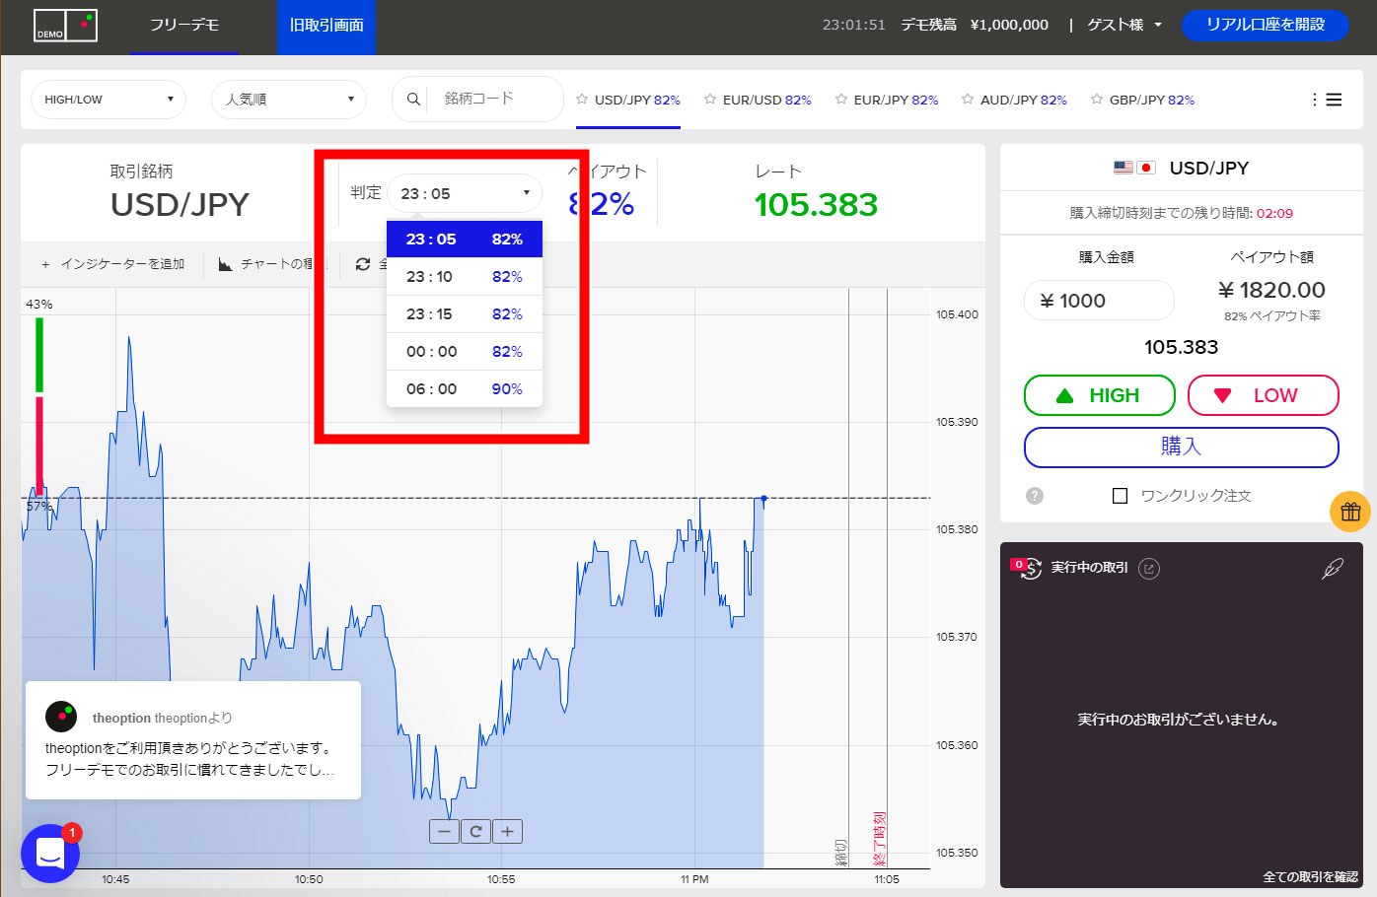
Task: Favorite AUD/JPY with star icon
Action: pyautogui.click(x=968, y=99)
